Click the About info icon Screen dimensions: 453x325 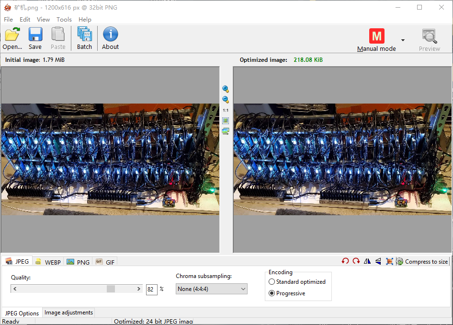tap(110, 38)
